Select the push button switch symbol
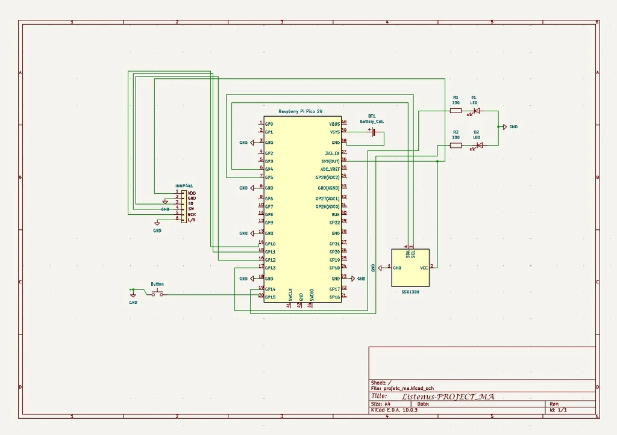Image resolution: width=617 pixels, height=435 pixels. (157, 293)
